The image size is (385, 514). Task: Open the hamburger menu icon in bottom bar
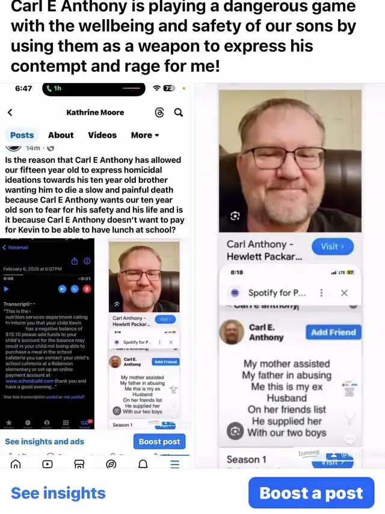coord(175,464)
